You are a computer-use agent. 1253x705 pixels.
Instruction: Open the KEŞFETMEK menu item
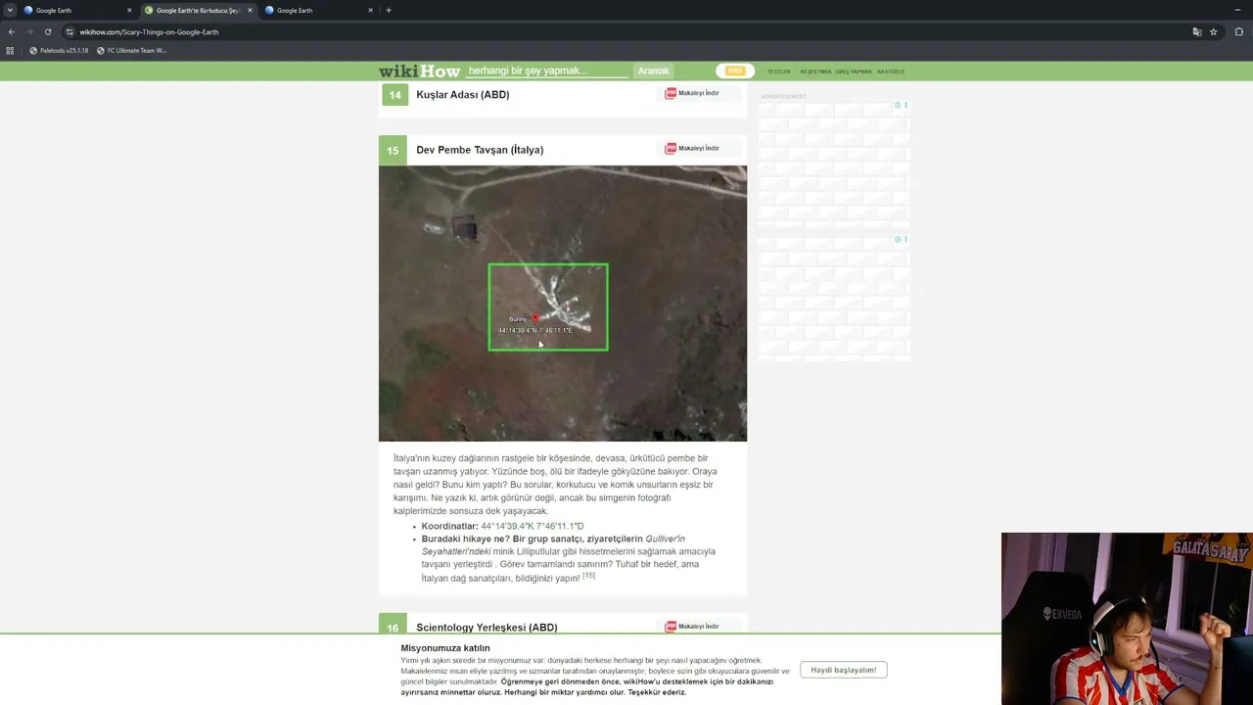click(815, 71)
